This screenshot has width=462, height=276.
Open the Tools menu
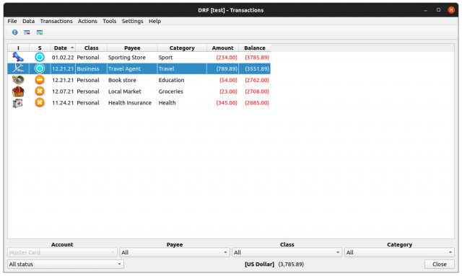click(x=110, y=21)
